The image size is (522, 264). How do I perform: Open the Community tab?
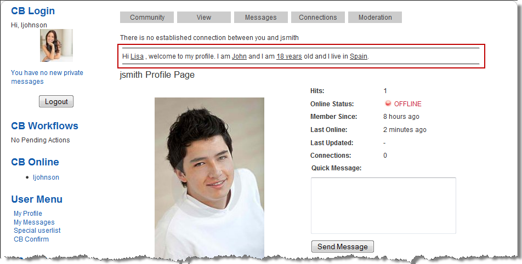pyautogui.click(x=147, y=18)
